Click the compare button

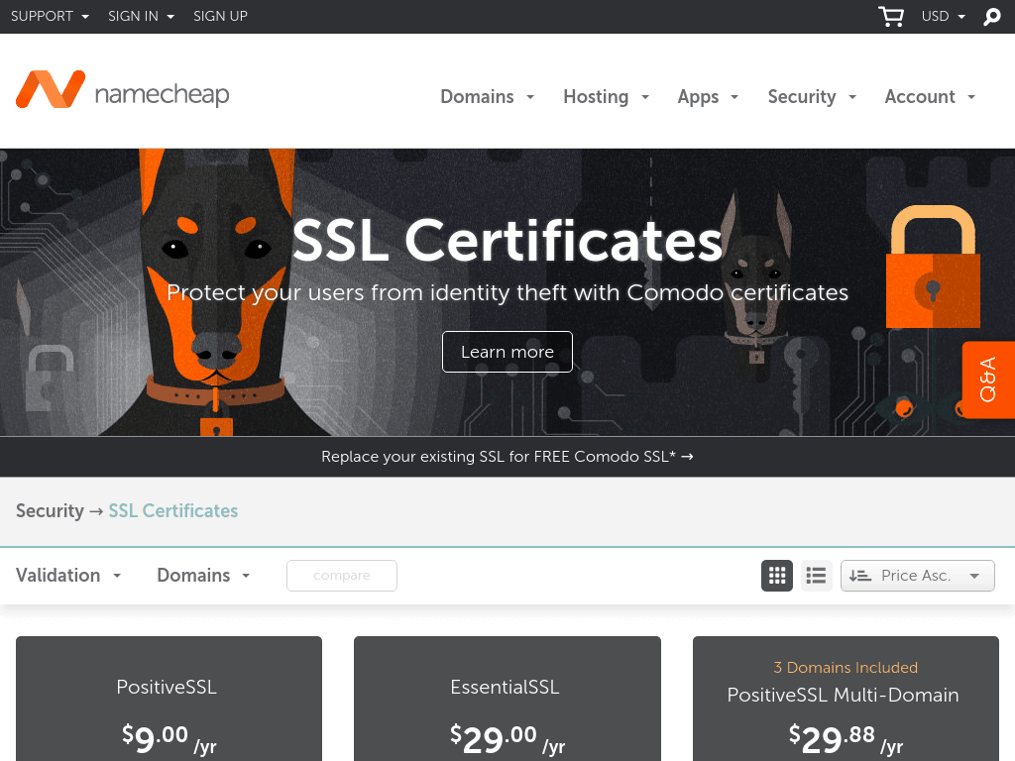pos(342,576)
